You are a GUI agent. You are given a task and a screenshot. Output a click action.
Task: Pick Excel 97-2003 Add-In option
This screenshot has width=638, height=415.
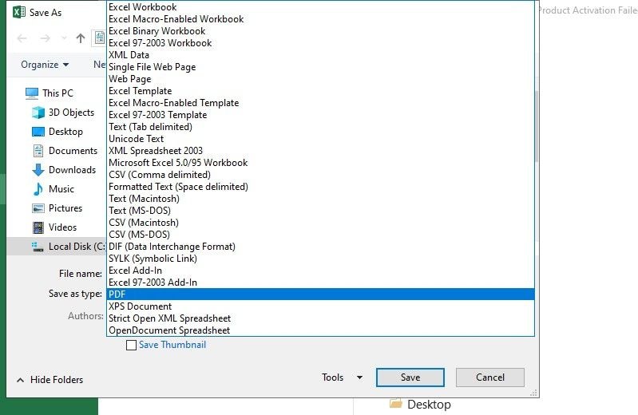[320, 283]
